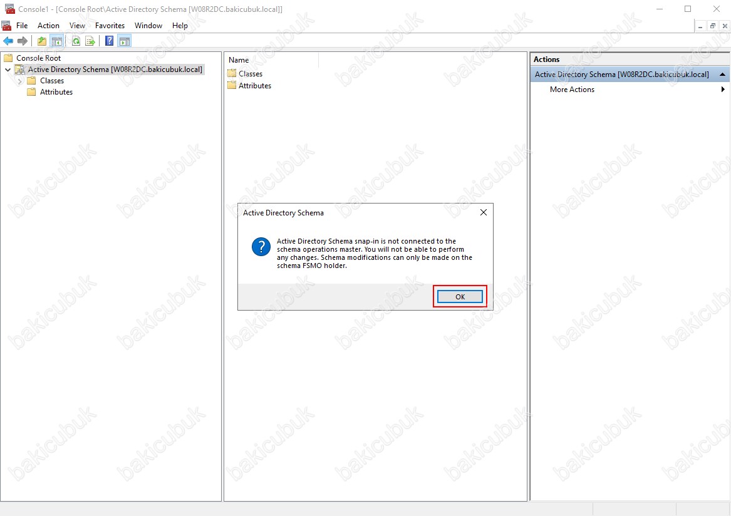Open the Window menu
Image resolution: width=731 pixels, height=516 pixels.
[x=148, y=26]
